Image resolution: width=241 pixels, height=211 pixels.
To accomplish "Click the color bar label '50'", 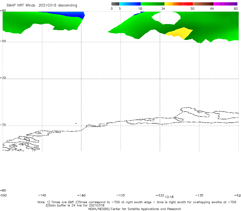I will click(192, 8).
